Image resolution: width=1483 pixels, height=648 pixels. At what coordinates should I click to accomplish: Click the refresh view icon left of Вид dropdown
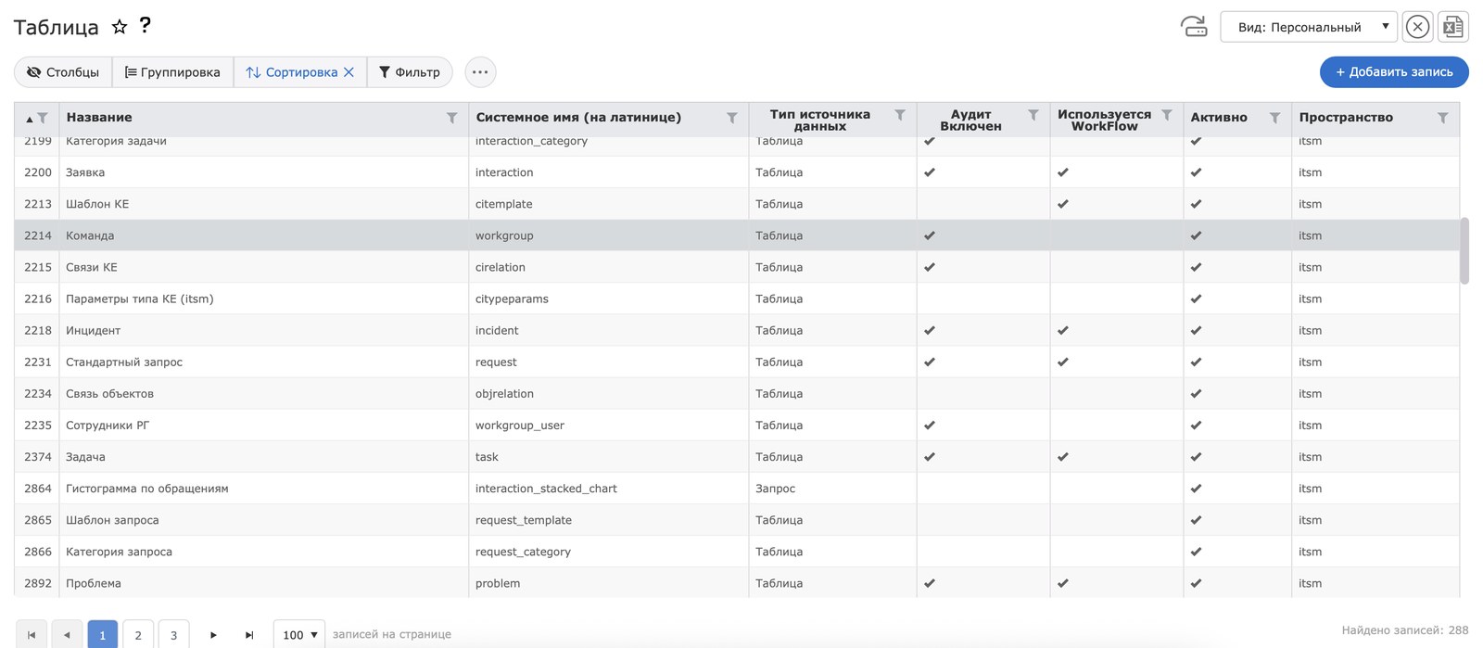1194,27
